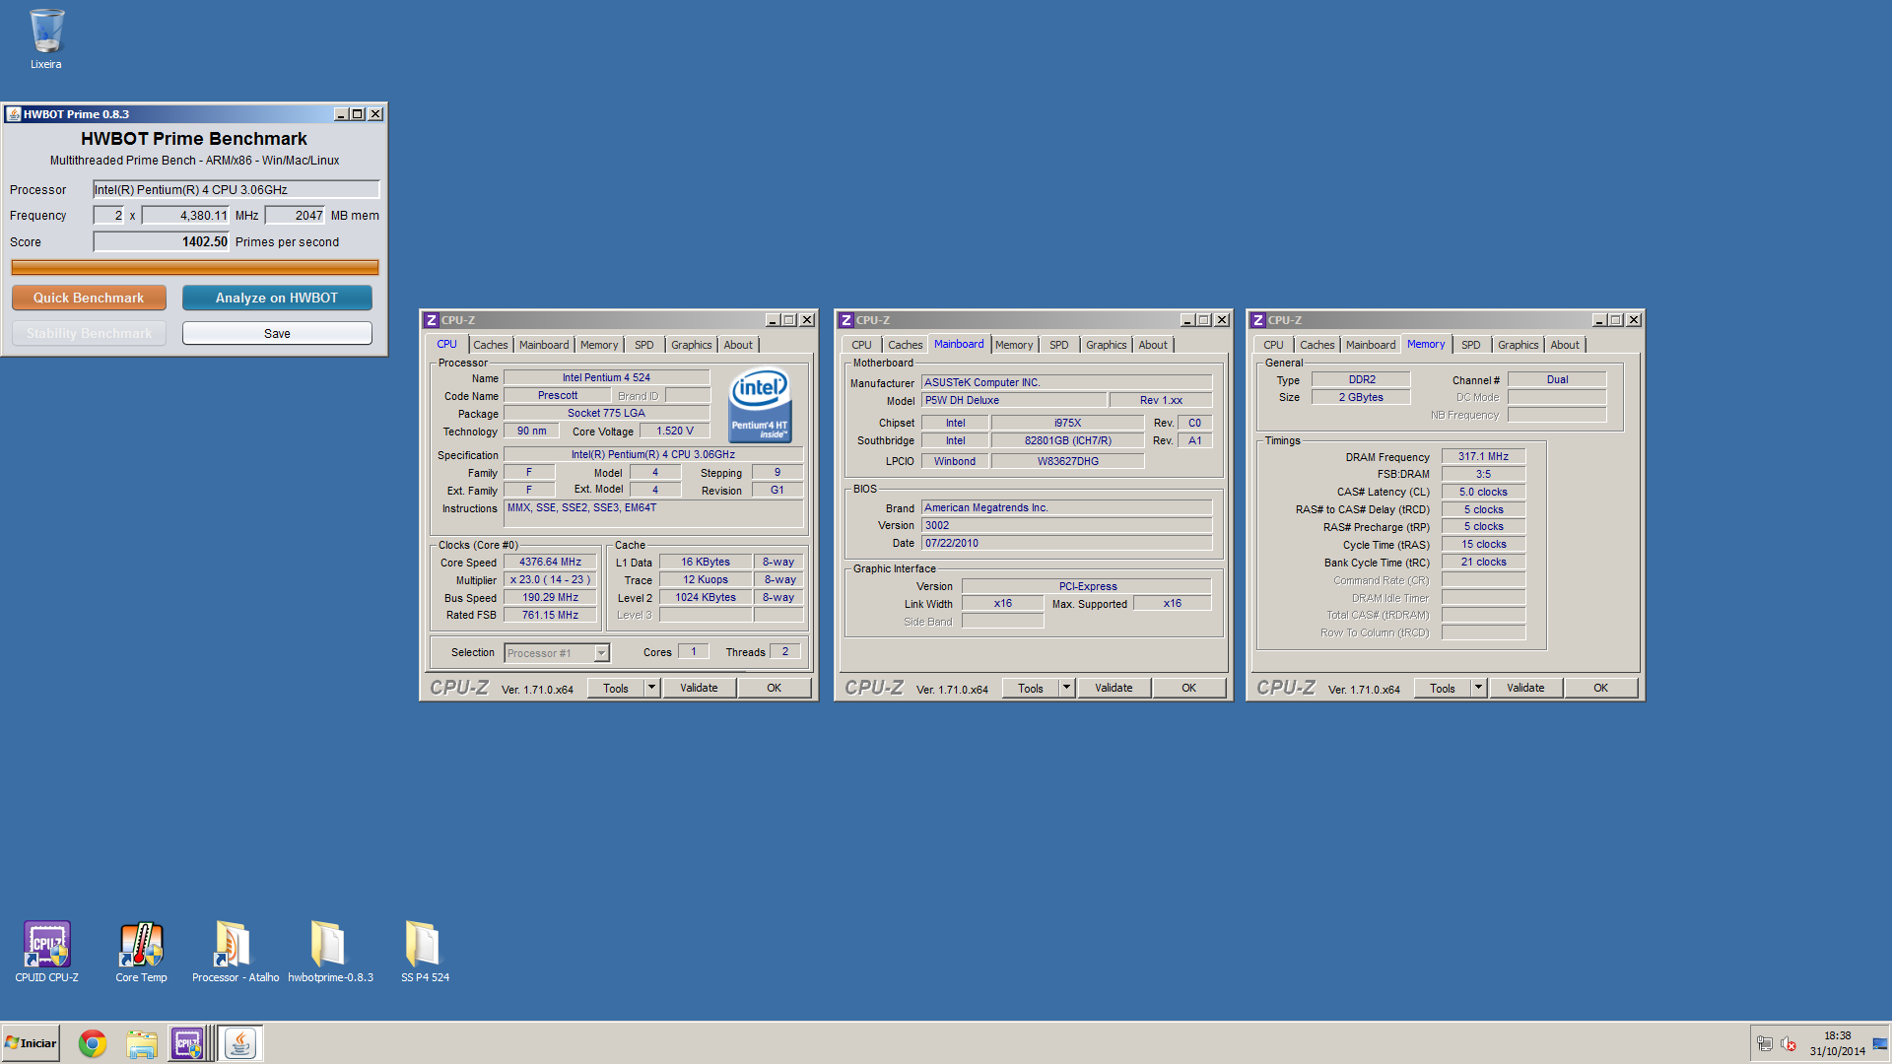Click the HWBOT Prime window title icon
This screenshot has width=1892, height=1064.
point(13,114)
